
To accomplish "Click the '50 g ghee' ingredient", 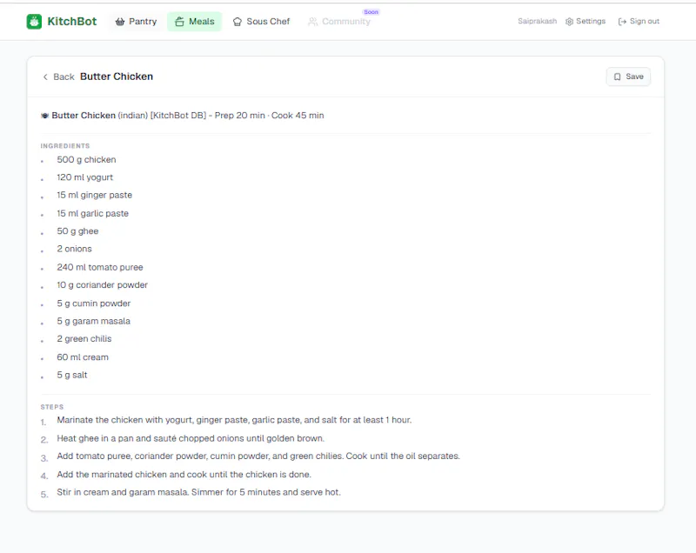I will click(x=77, y=231).
